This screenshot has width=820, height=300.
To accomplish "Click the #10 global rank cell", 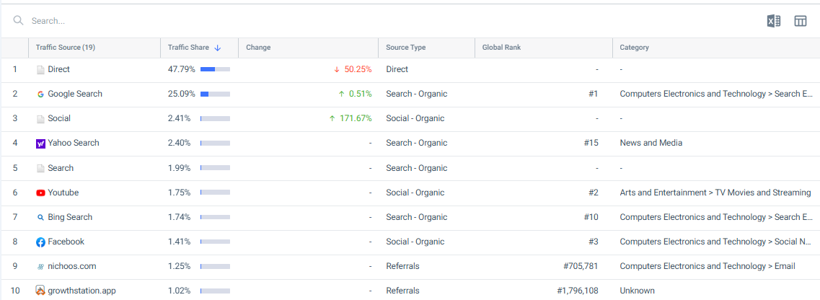I will 591,217.
